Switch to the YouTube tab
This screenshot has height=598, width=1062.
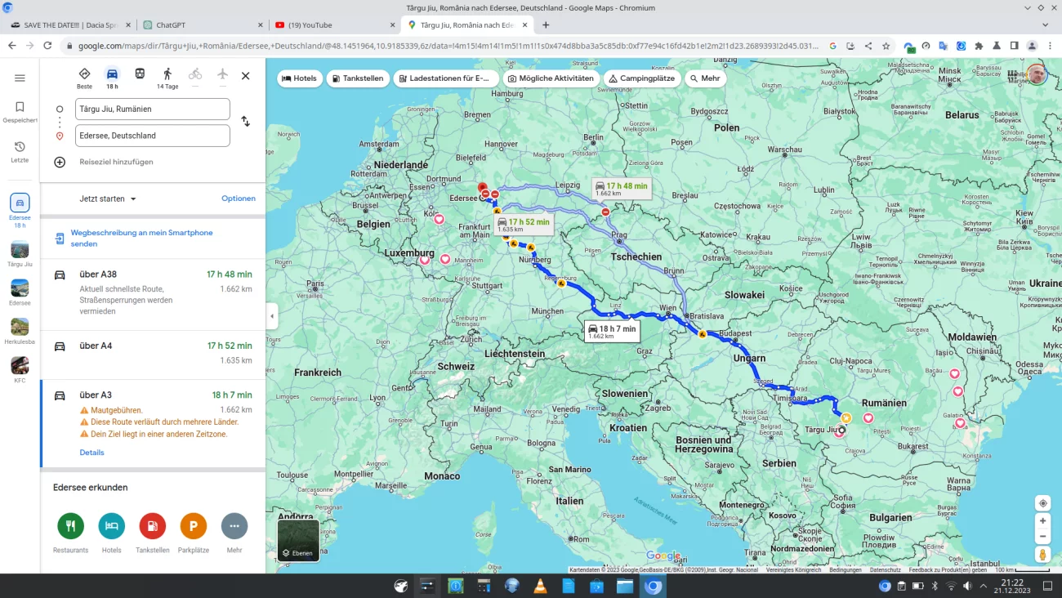click(336, 25)
